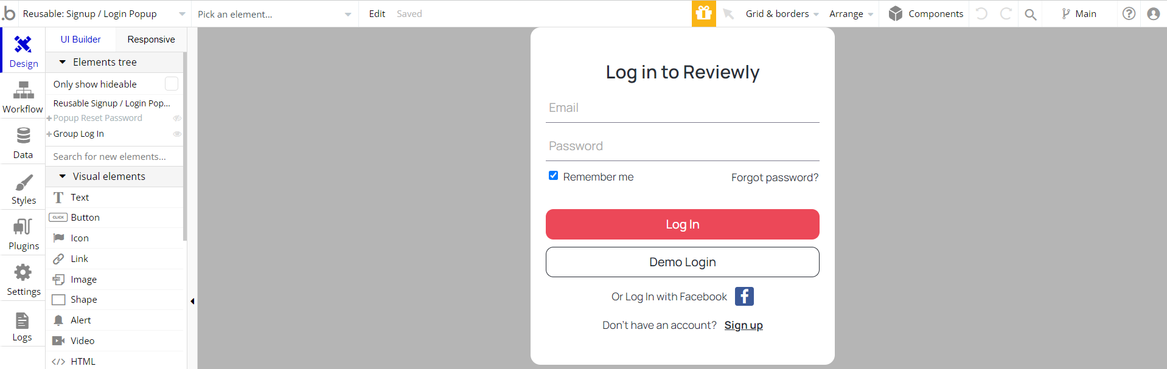Expand the Grid & borders dropdown
Viewport: 1167px width, 369px height.
[x=782, y=13]
